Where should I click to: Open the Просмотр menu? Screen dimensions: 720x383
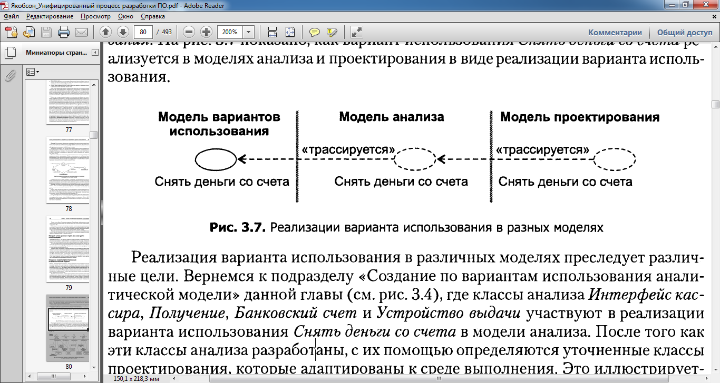tap(95, 16)
